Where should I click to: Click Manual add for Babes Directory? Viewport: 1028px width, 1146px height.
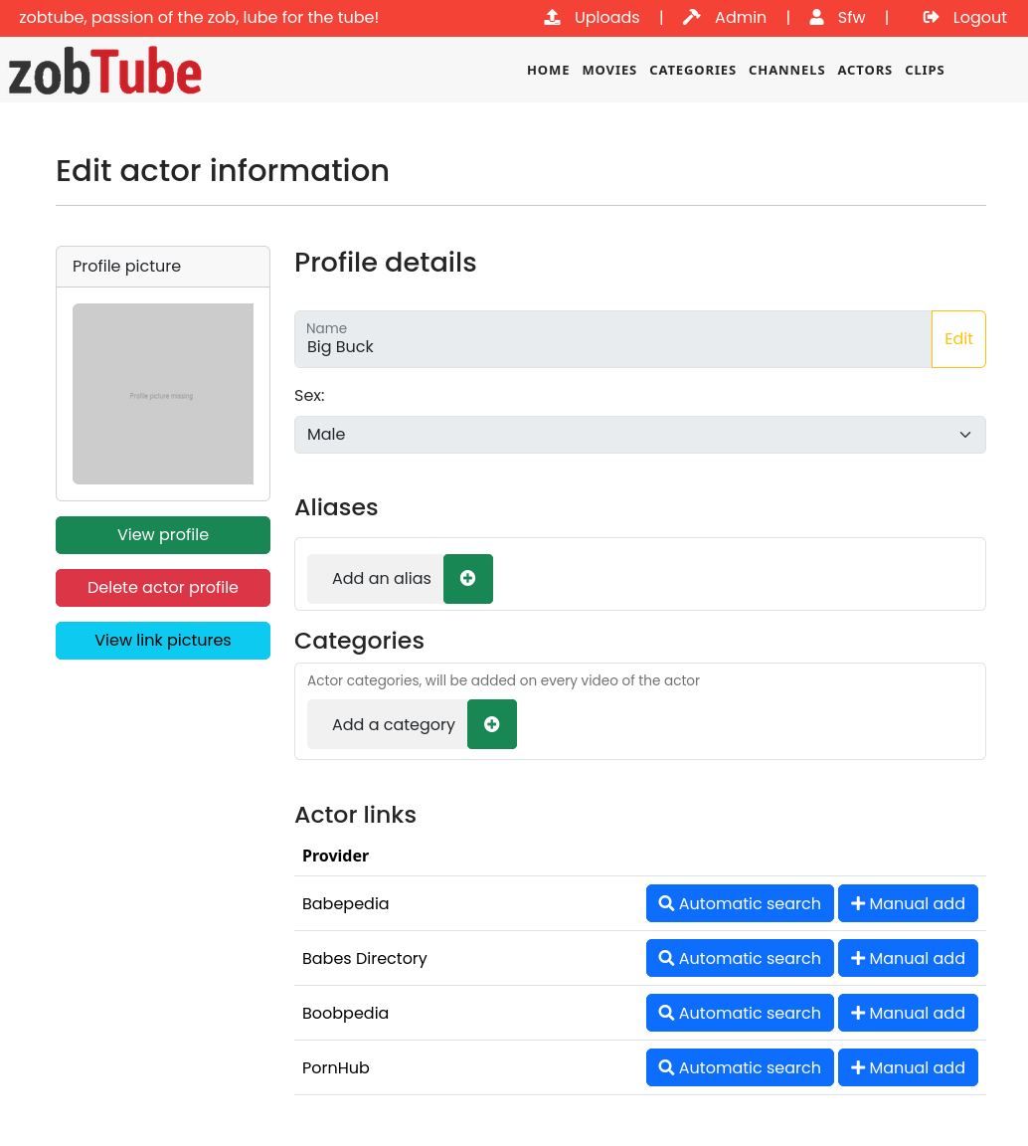(x=908, y=958)
